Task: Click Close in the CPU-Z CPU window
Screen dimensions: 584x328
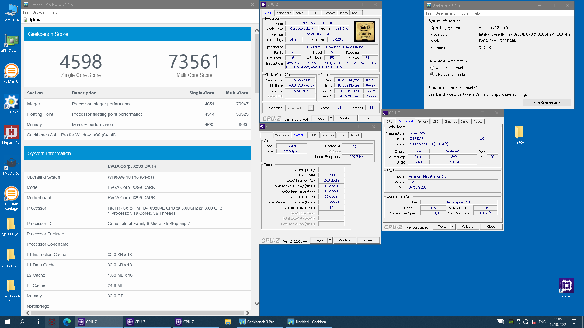Action: coord(369,118)
